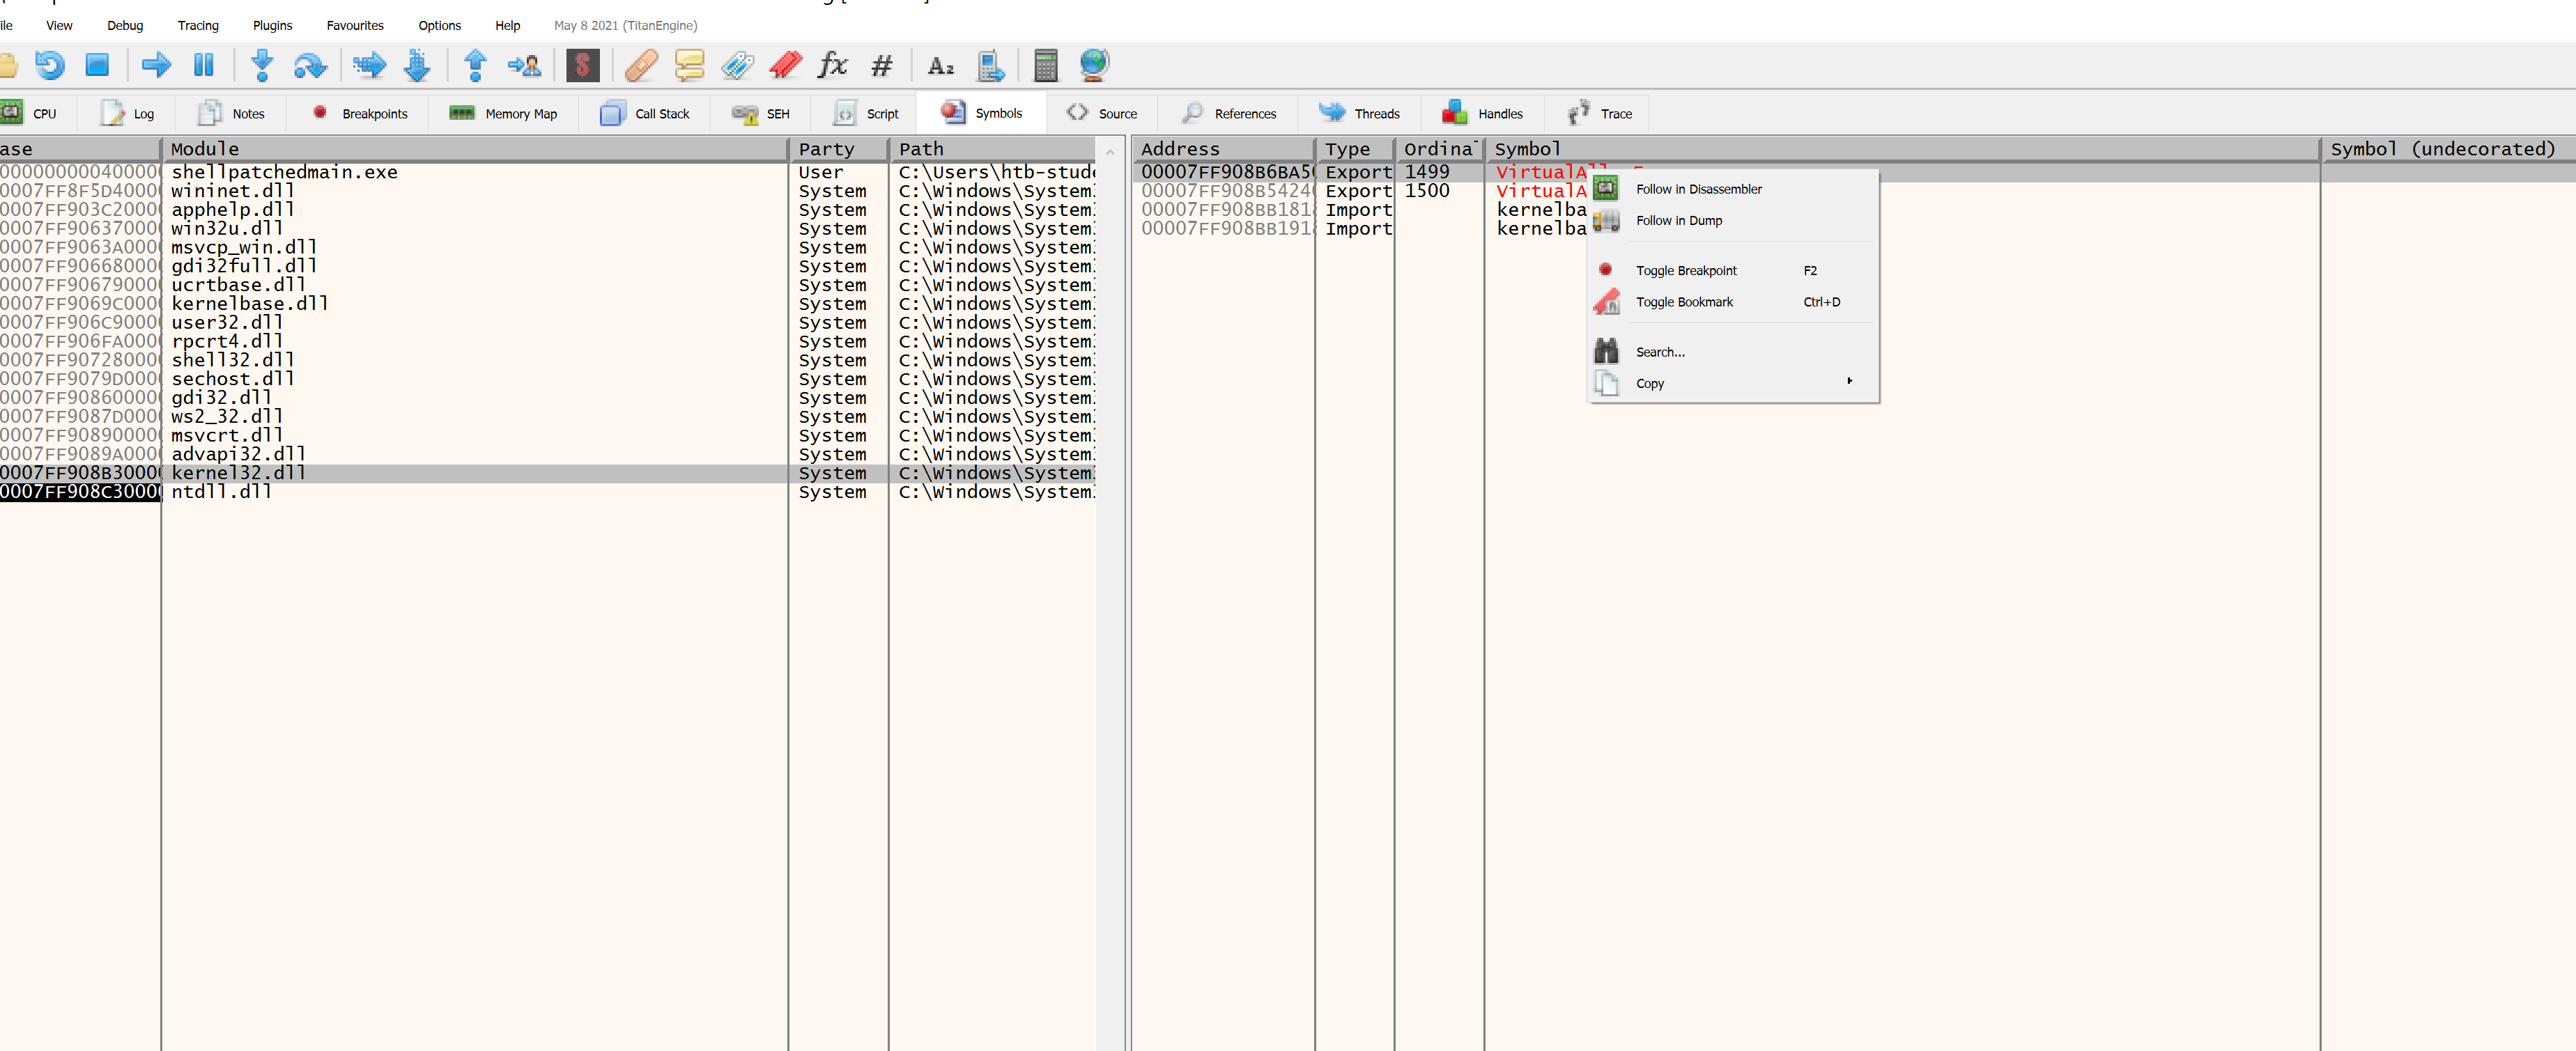Open the Functions fx icon
The image size is (2576, 1051).
pyautogui.click(x=832, y=65)
